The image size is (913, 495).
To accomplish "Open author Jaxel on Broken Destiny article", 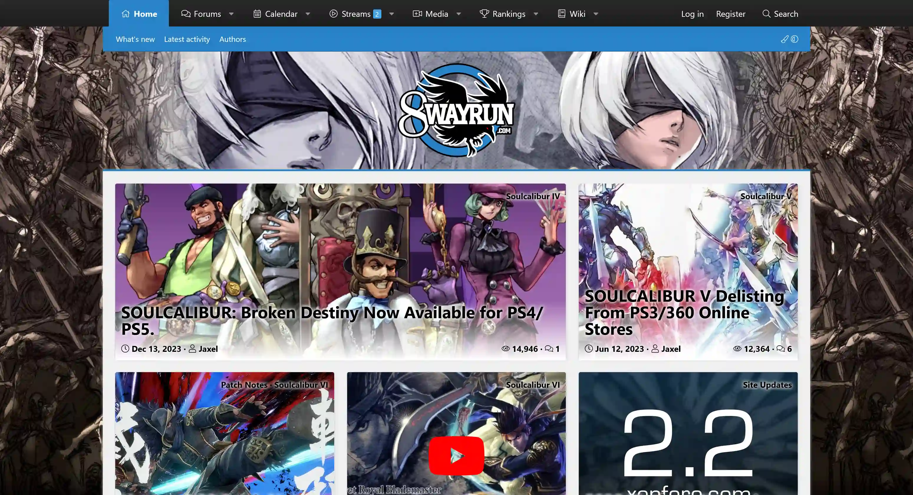I will click(208, 349).
